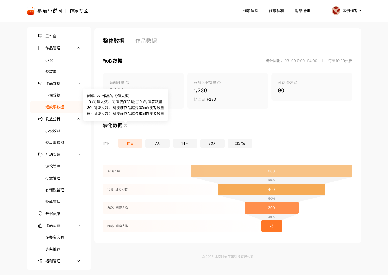Choose the 自定义 custom time button

point(240,143)
